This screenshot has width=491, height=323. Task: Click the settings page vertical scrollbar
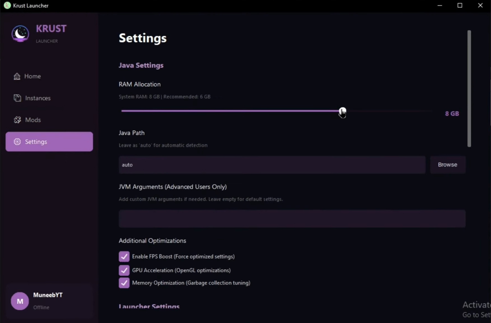point(469,89)
